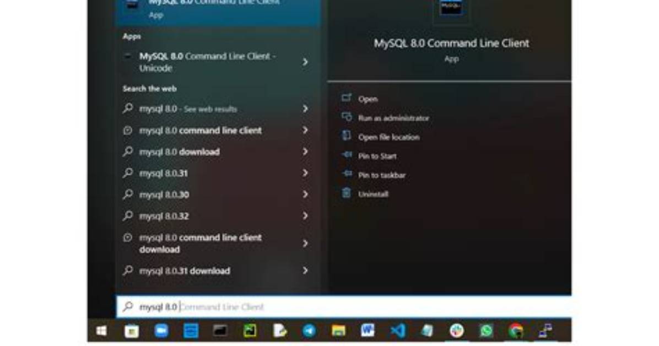Open WhatsApp from the taskbar
Viewport: 659px width, 346px height.
[487, 331]
